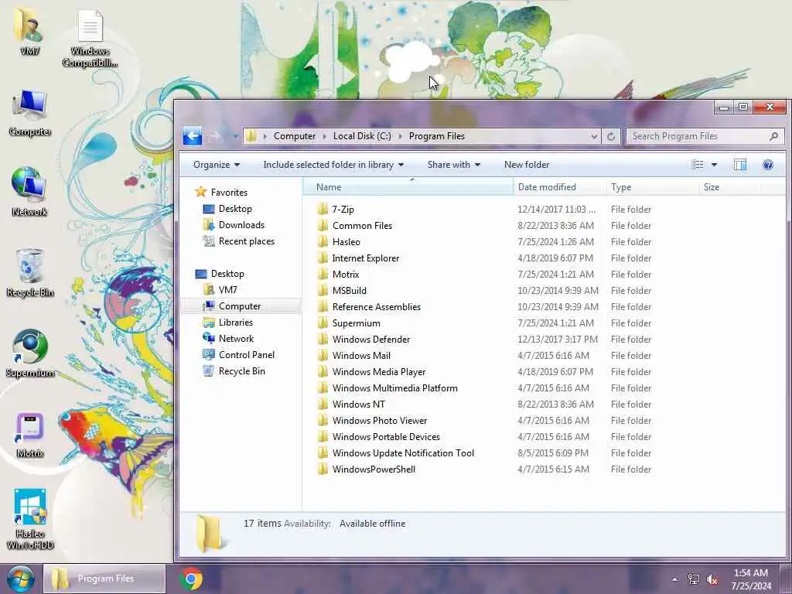Click the Control Panel sidebar icon

[x=209, y=354]
